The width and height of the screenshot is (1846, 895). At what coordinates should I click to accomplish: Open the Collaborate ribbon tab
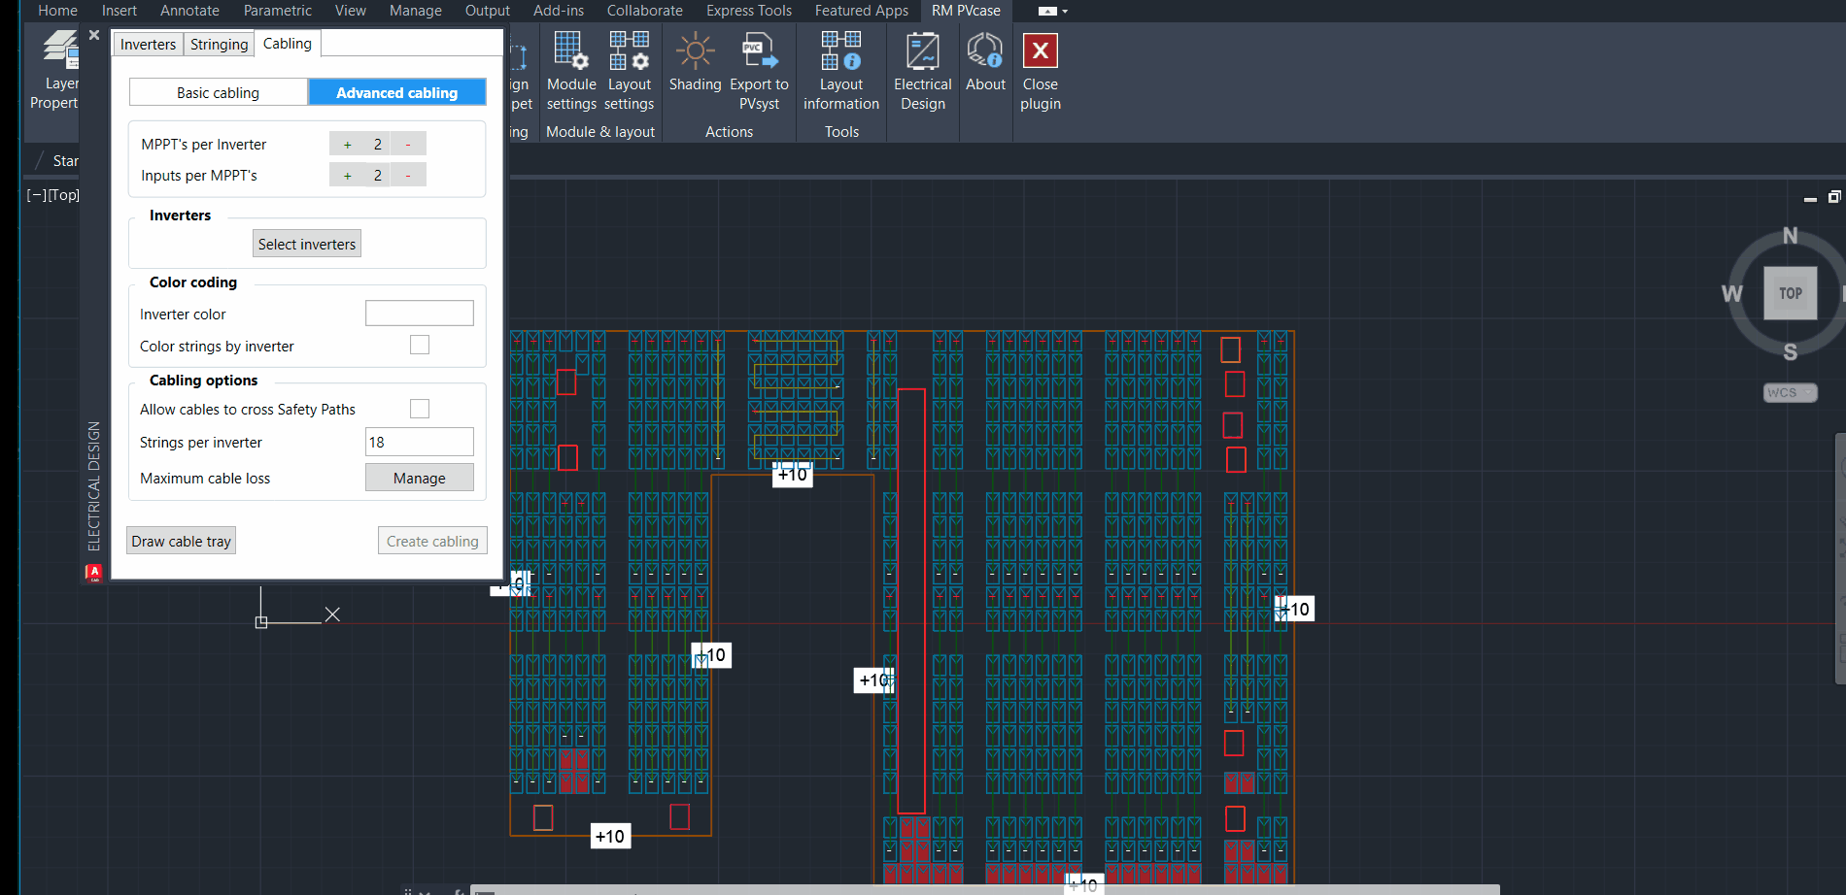click(644, 11)
